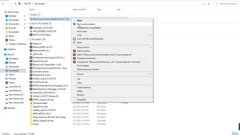Expand the 7-Zip submenu
This screenshot has height=135, width=240.
[112, 35]
